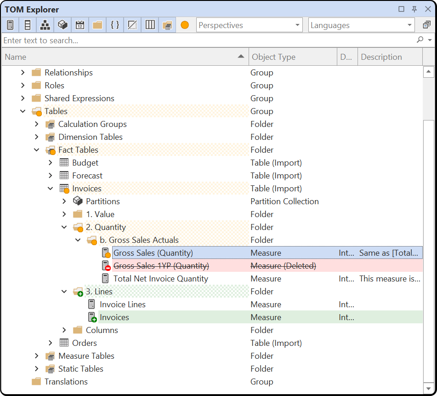The height and width of the screenshot is (396, 437).
Task: Expand the Shared Expressions group
Action: click(23, 98)
